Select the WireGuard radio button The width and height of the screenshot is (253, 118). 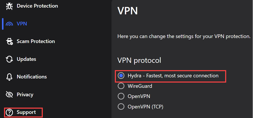[x=121, y=86]
